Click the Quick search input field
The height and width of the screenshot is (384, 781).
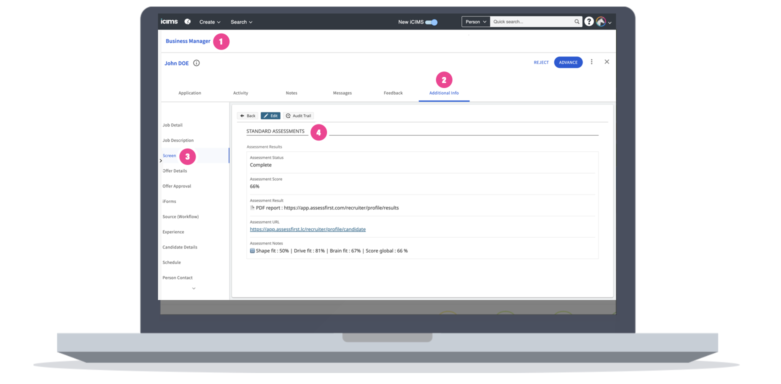pos(531,22)
